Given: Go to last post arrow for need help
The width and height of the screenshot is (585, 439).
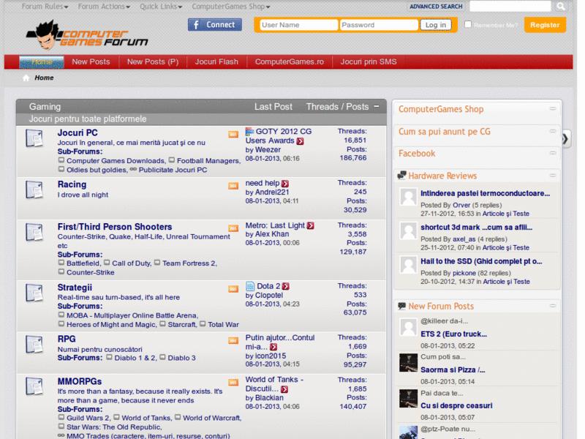Looking at the screenshot, I should click(285, 184).
